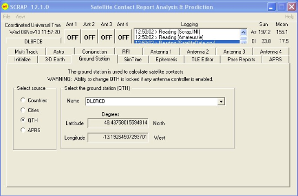Viewport: 298px width, 196px height.
Task: Switch to the 3-D Earth tab
Action: click(x=55, y=60)
